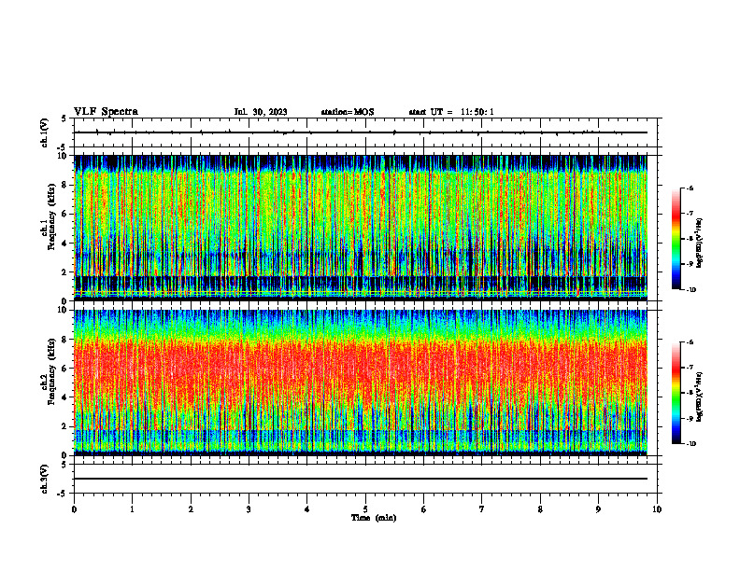Click the "station=MOS" header label
The width and height of the screenshot is (740, 571).
coord(348,112)
